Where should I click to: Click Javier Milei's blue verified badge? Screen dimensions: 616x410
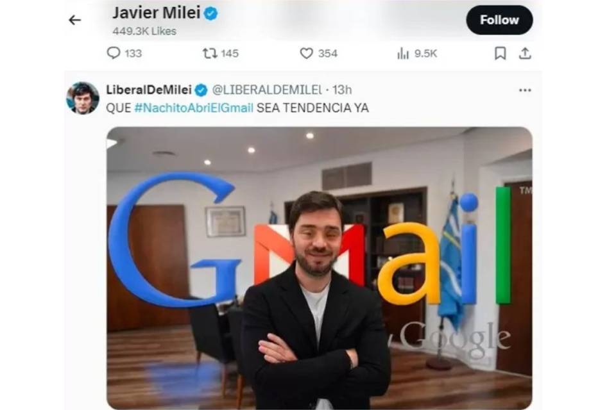(211, 13)
